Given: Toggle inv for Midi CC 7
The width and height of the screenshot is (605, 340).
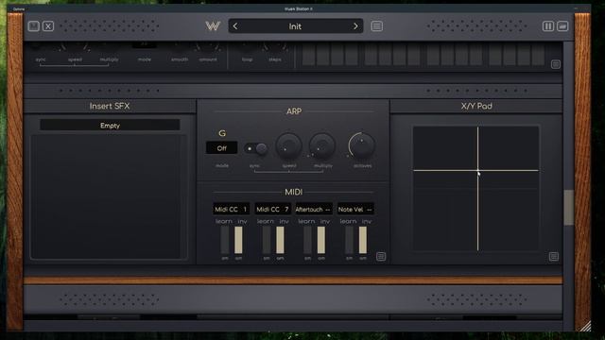Looking at the screenshot, I should click(x=284, y=221).
